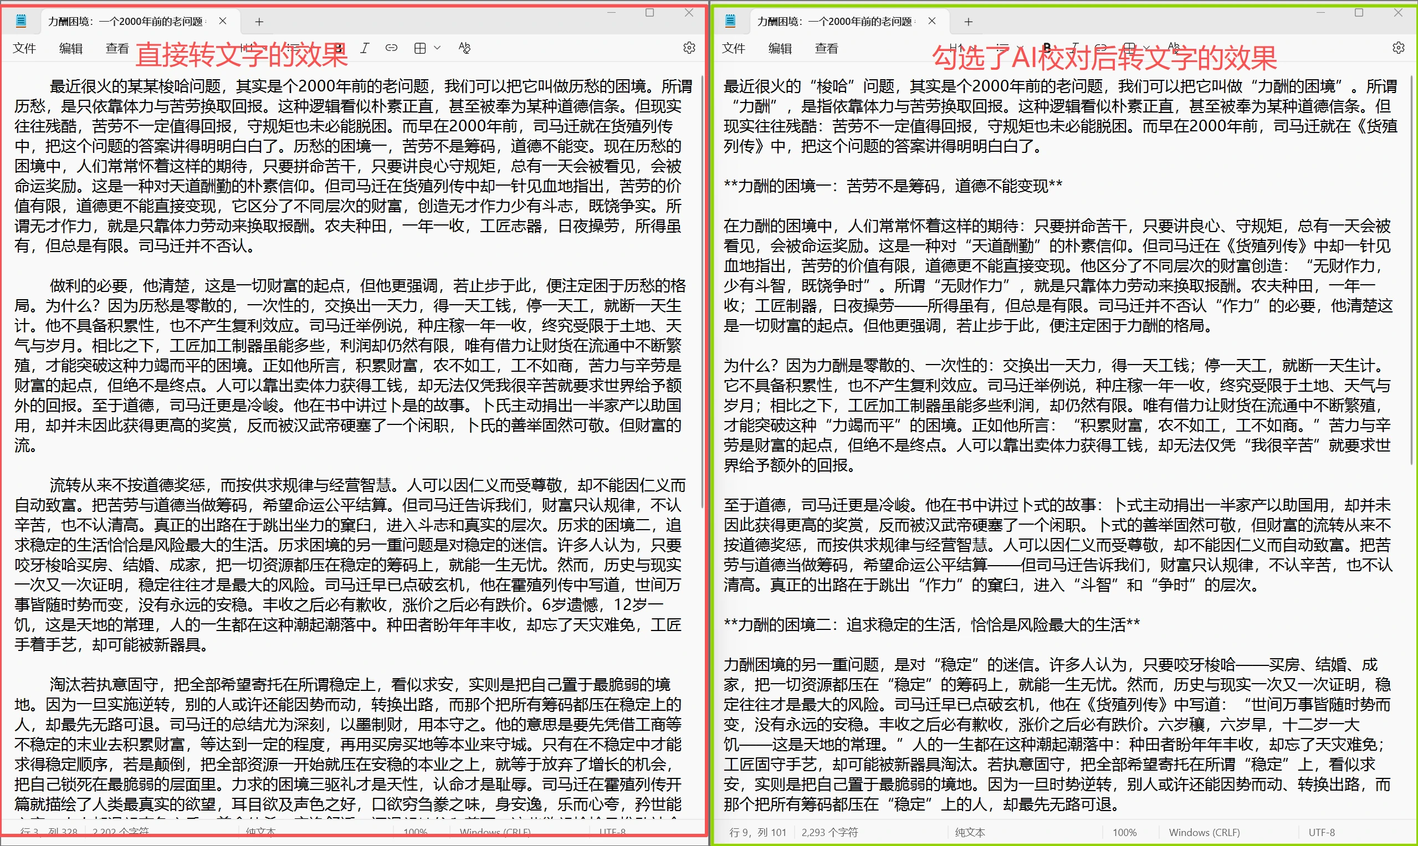Open Windows (CRLF) line ending selector, right window
This screenshot has width=1418, height=846.
[1204, 832]
